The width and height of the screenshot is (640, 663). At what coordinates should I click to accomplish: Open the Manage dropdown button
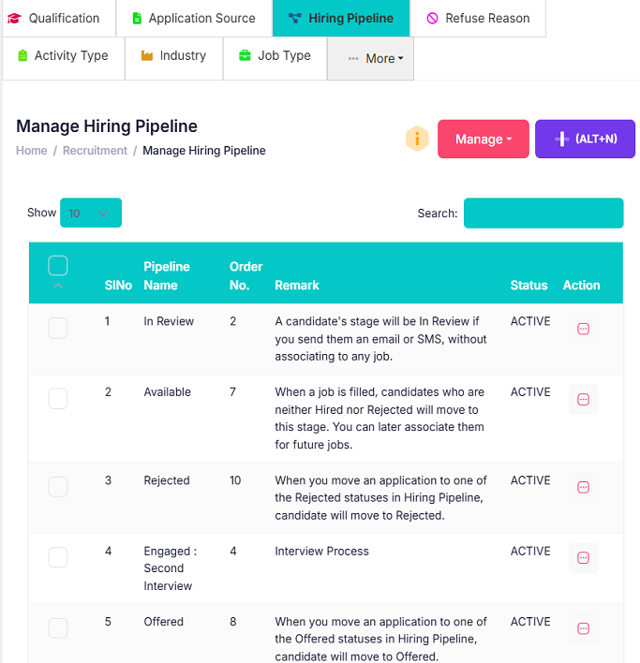484,139
